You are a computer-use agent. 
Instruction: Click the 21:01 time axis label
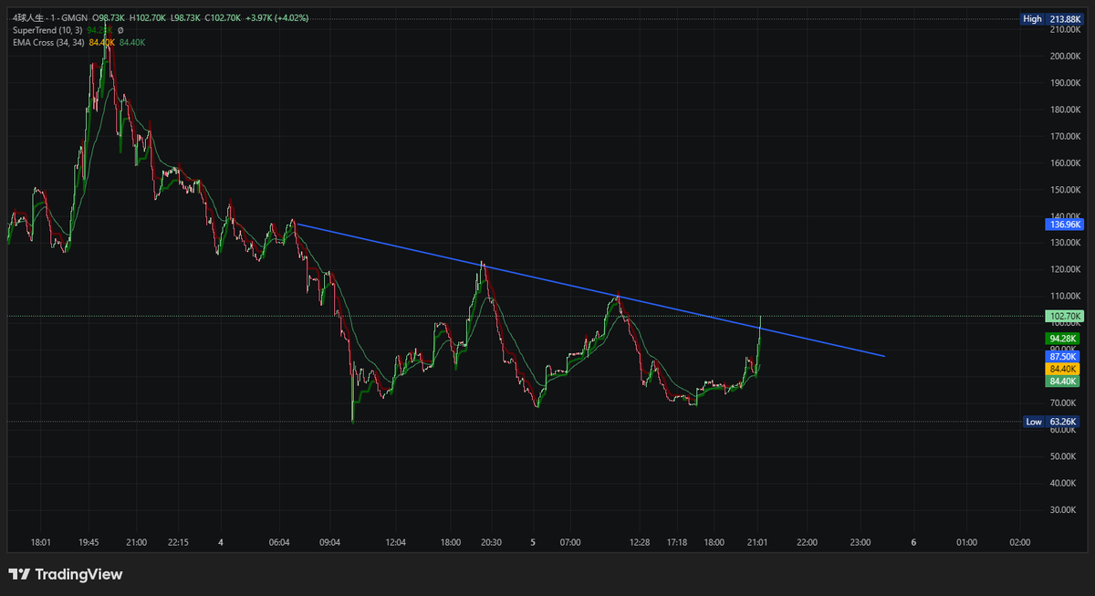point(757,542)
